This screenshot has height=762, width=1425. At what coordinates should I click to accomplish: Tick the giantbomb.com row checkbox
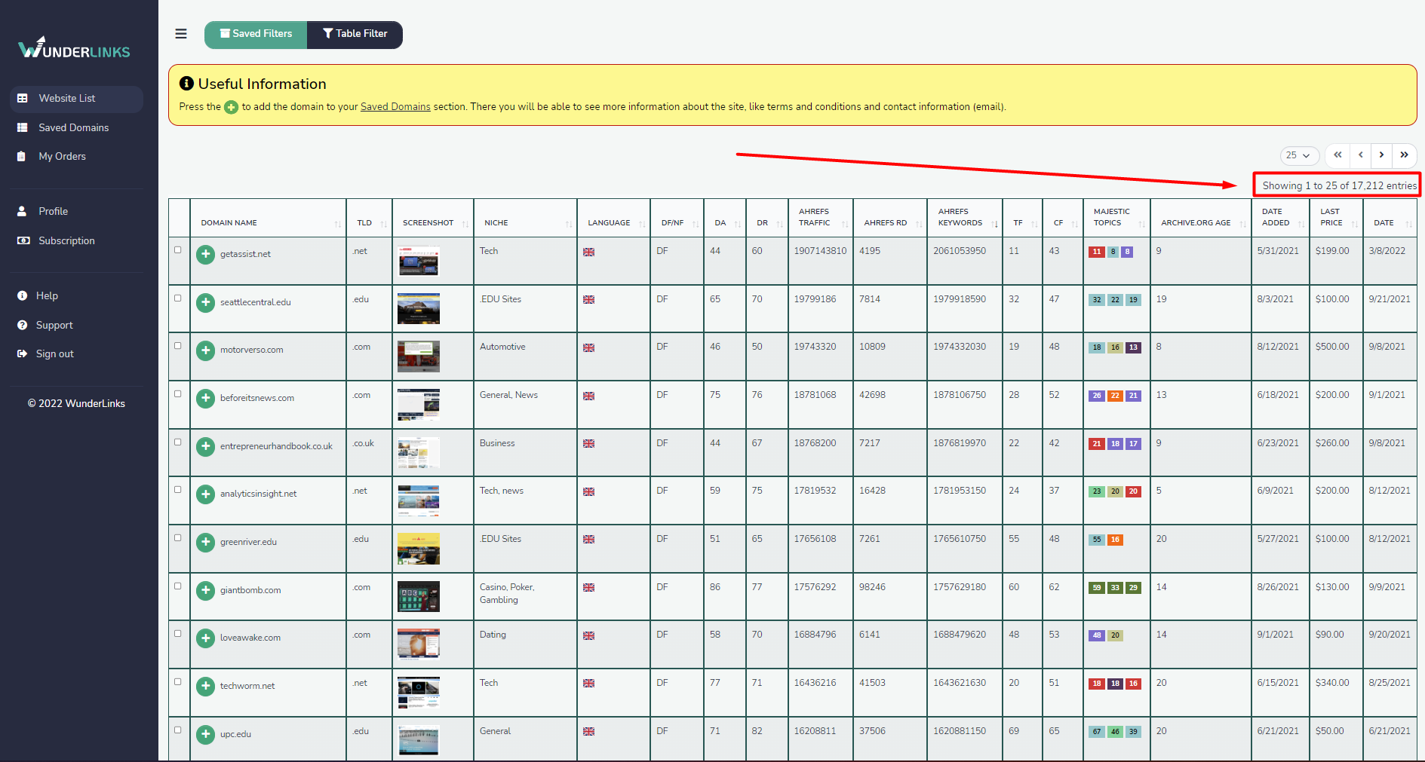178,586
